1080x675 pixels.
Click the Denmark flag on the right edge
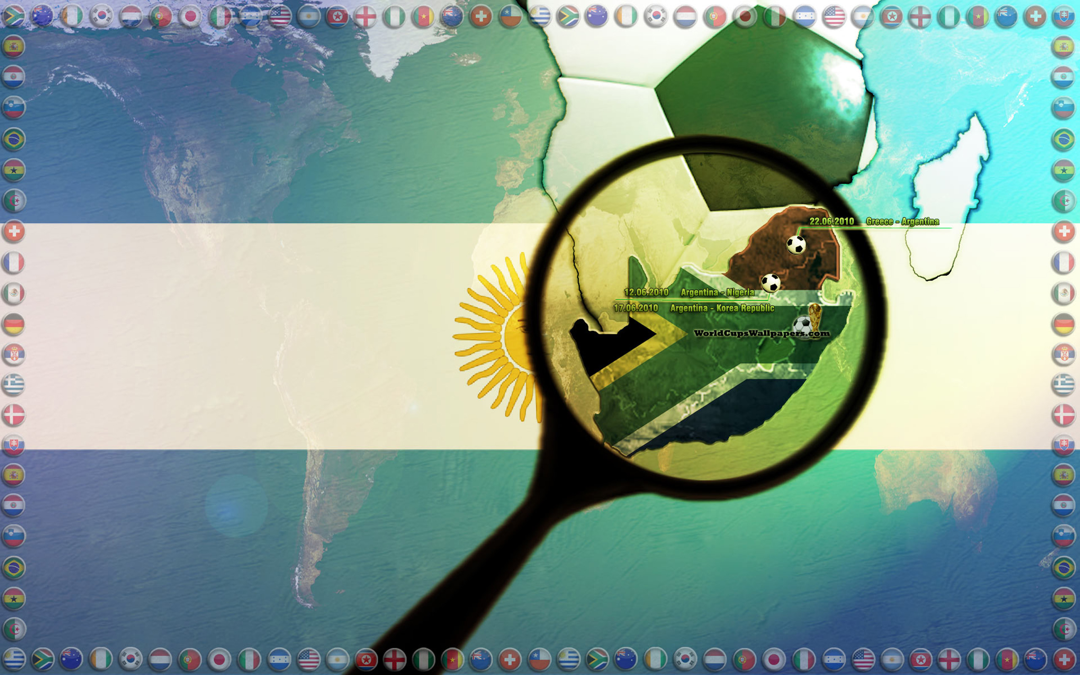[1064, 415]
